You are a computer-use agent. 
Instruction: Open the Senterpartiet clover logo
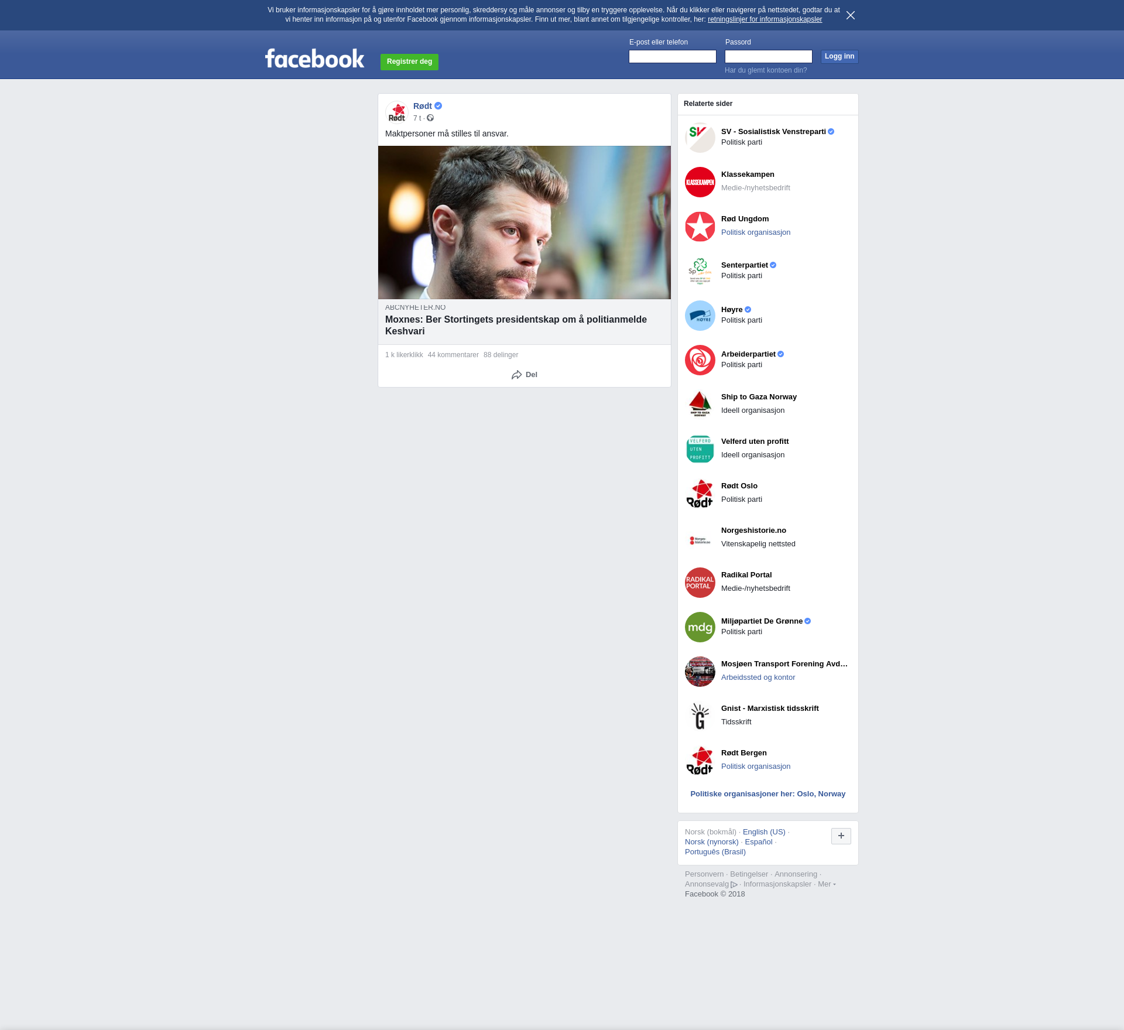(x=700, y=271)
